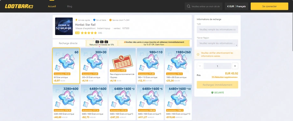Click the search magnifier icon

point(188,6)
